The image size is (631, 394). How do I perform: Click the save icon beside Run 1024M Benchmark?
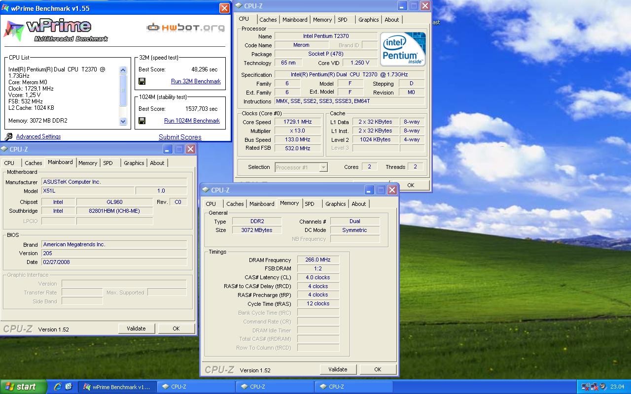(142, 121)
